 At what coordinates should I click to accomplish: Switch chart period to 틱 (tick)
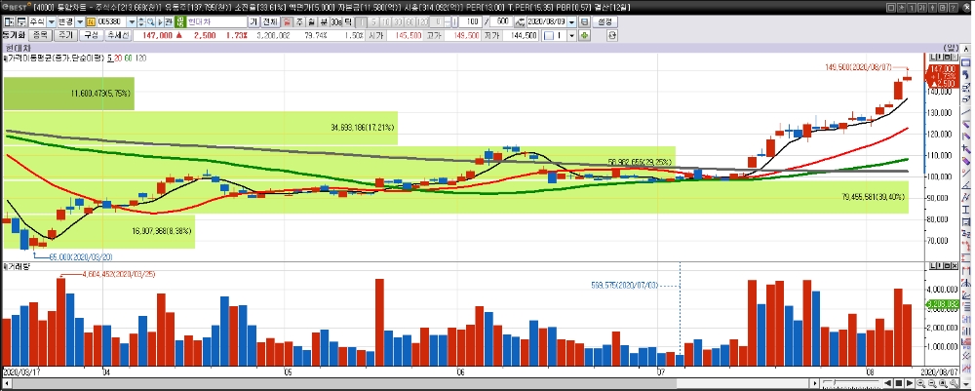point(348,21)
